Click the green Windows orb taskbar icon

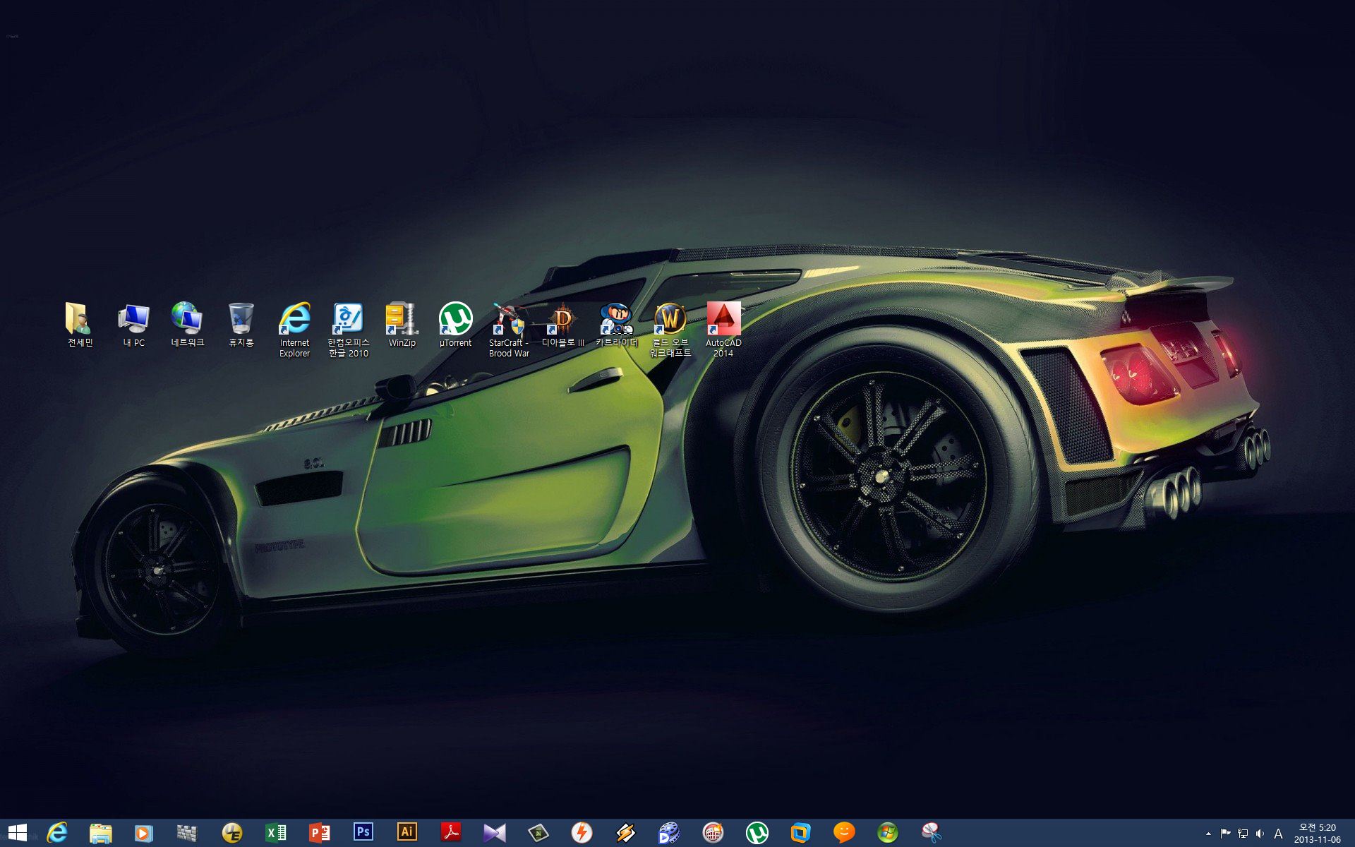pyautogui.click(x=888, y=833)
